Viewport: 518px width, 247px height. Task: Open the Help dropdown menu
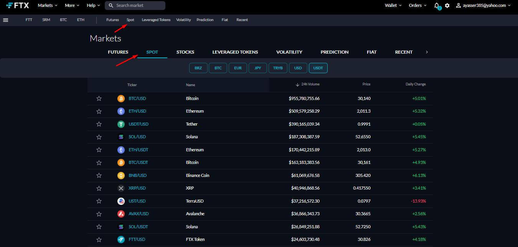(93, 5)
